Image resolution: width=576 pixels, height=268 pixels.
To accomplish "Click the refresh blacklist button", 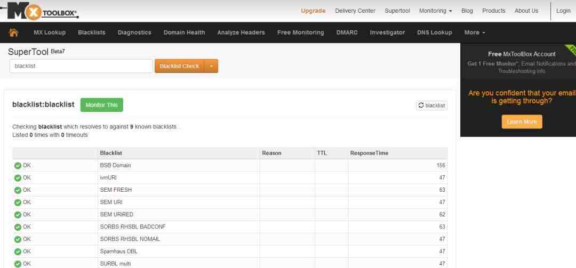I will pos(431,105).
